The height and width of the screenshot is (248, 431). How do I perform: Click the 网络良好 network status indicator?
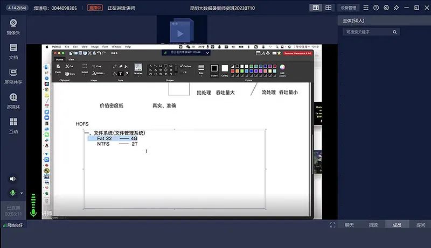point(13,225)
